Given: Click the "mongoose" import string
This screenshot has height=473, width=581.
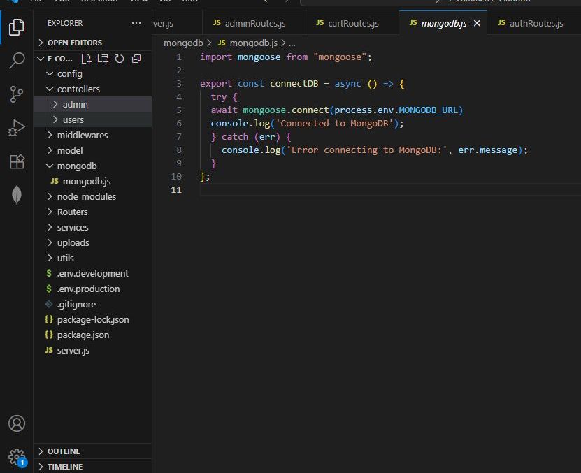Looking at the screenshot, I should point(340,57).
